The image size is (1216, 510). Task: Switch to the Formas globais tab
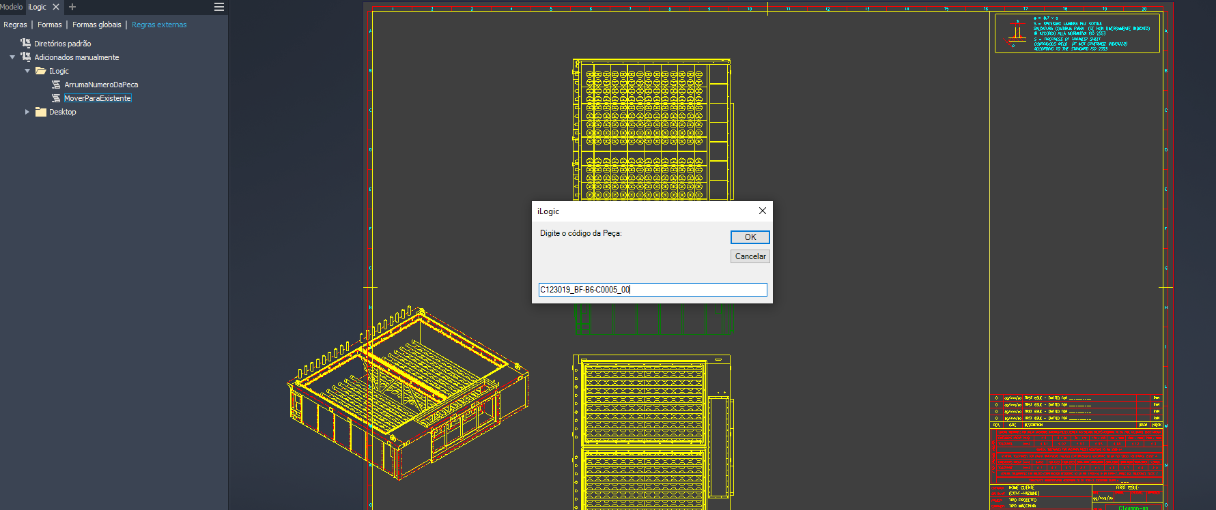(x=96, y=25)
